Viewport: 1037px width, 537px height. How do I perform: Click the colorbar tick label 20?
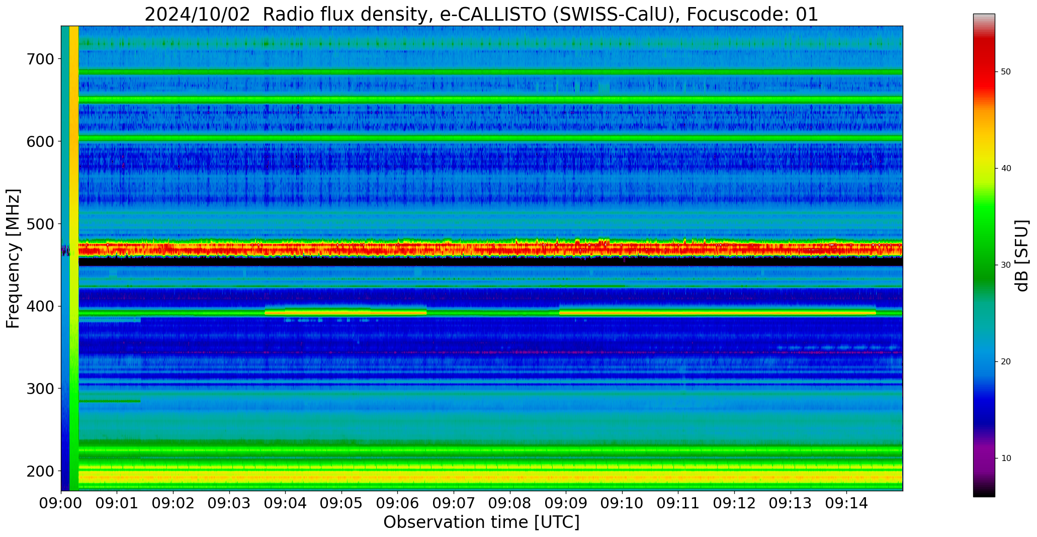(x=1006, y=362)
